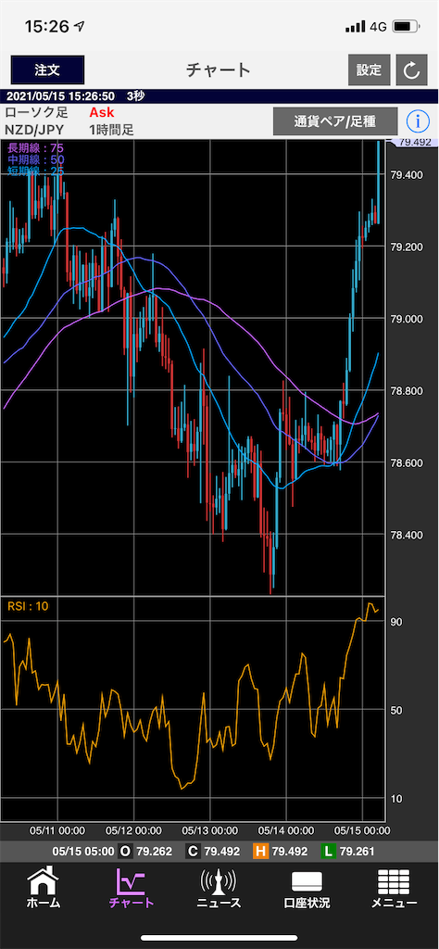This screenshot has height=949, width=439.
Task: Click the 短期線：25 legend label
Action: pyautogui.click(x=36, y=171)
